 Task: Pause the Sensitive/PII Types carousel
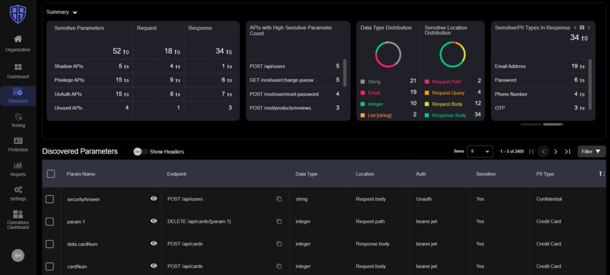point(582,27)
